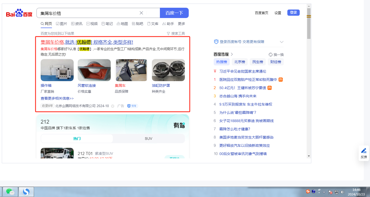
Task: Open hot search 50.4亿元！王健林被苏宁要债
Action: [243, 88]
